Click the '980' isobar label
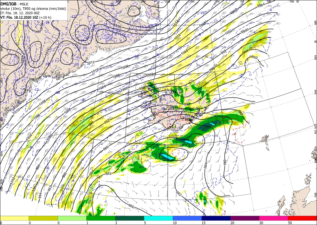Viewport: 317px width, 225px height. click(x=131, y=206)
